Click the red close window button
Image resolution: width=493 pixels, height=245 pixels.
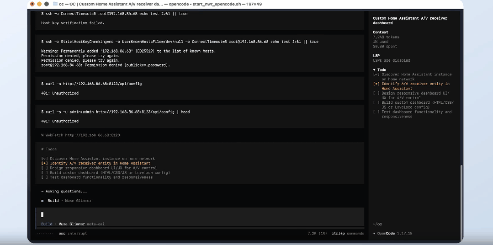32,4
